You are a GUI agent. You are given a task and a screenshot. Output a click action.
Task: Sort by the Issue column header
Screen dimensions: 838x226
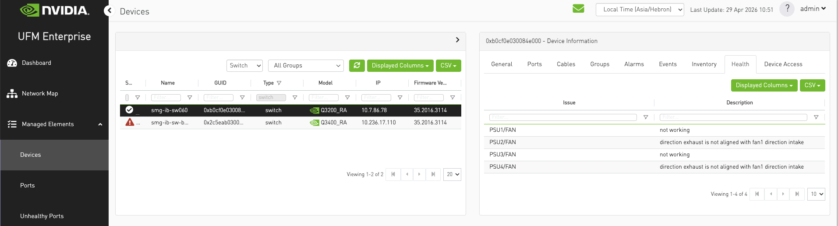click(x=569, y=102)
